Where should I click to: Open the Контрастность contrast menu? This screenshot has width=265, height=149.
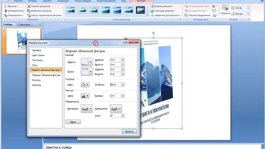(15, 11)
